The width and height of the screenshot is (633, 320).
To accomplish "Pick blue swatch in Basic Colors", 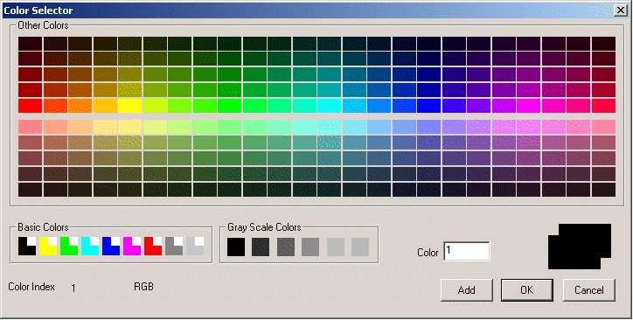I will (111, 247).
